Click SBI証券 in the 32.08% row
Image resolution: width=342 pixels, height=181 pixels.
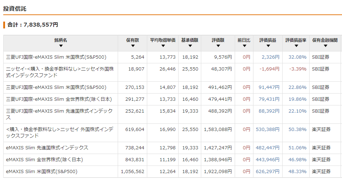[x=321, y=57]
